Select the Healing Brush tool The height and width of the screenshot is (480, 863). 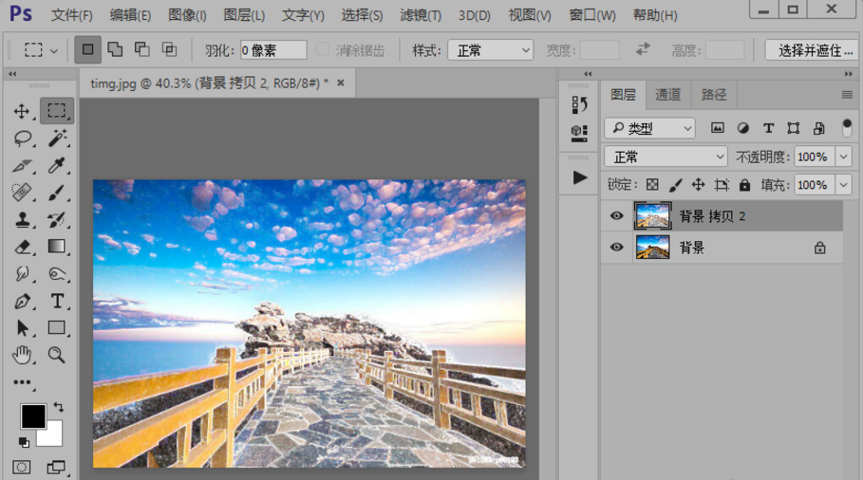22,192
